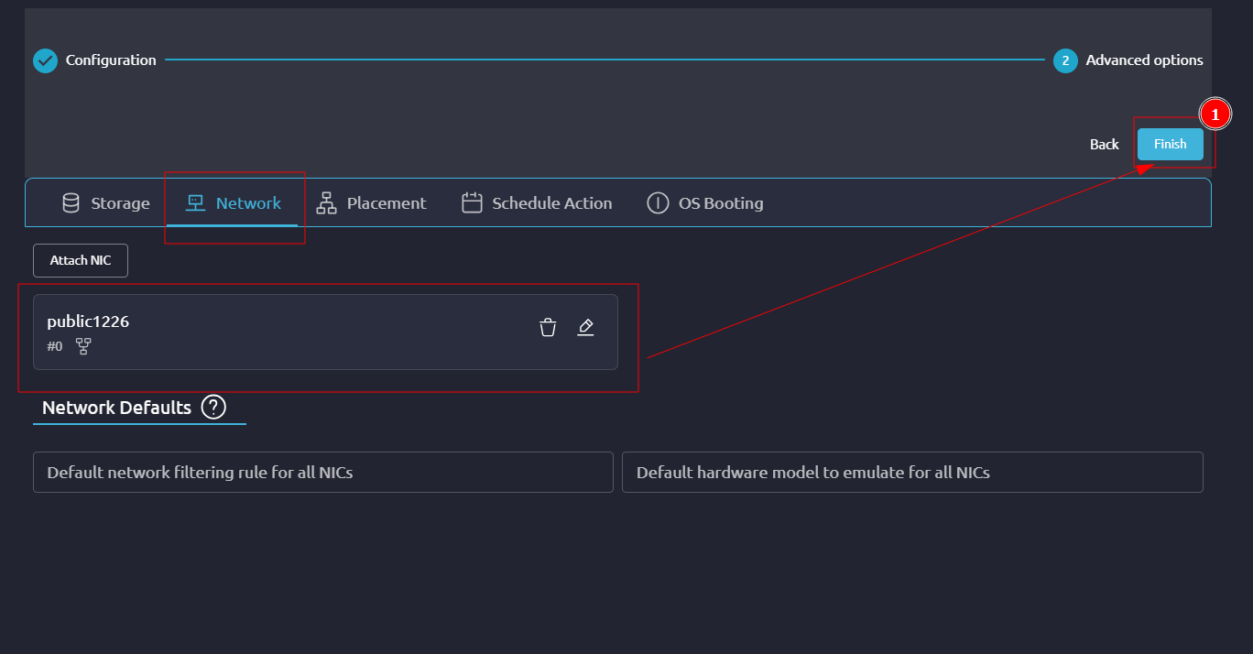The height and width of the screenshot is (654, 1253).
Task: Open default network filtering rule dropdown
Action: pos(322,473)
